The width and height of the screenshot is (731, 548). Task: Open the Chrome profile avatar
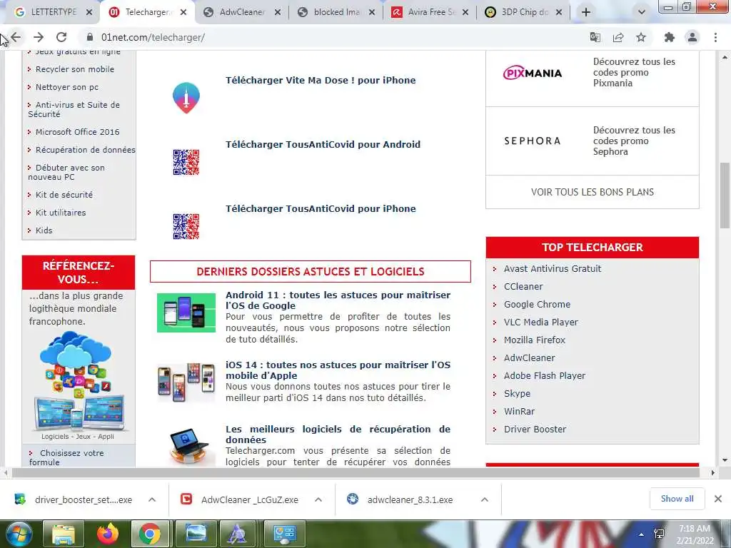point(692,37)
